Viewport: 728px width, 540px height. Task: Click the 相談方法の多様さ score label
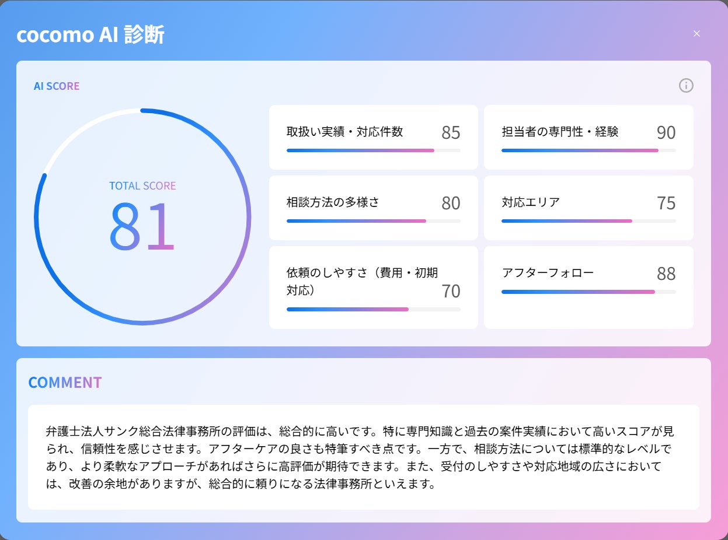333,202
